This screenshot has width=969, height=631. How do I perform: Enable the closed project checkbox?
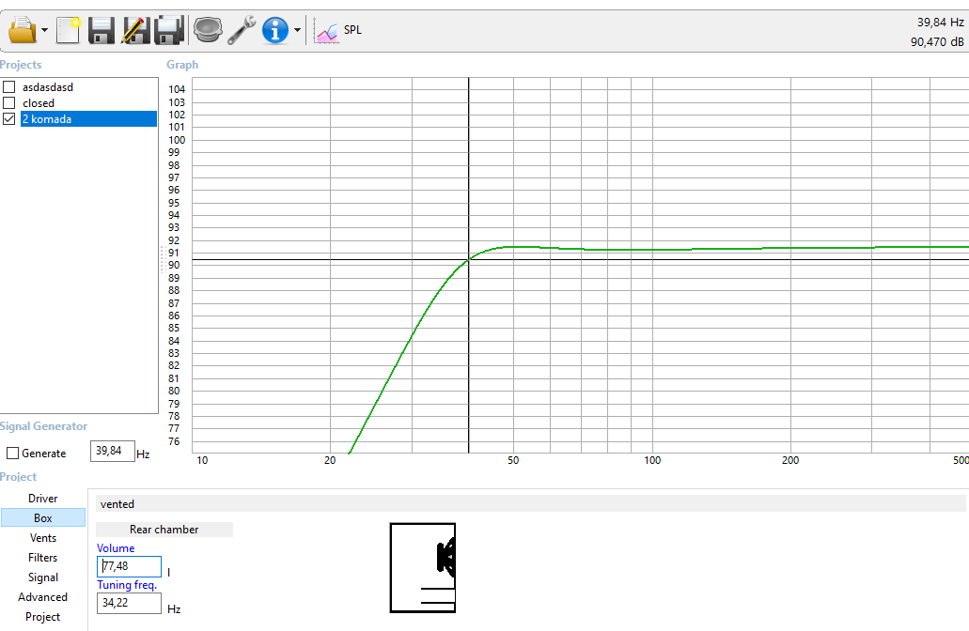coord(9,102)
